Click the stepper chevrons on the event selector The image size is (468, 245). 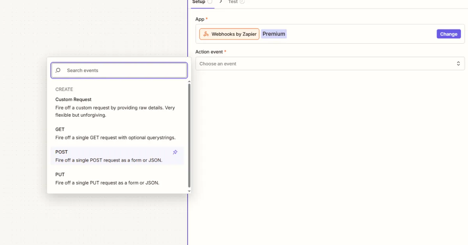(x=459, y=63)
